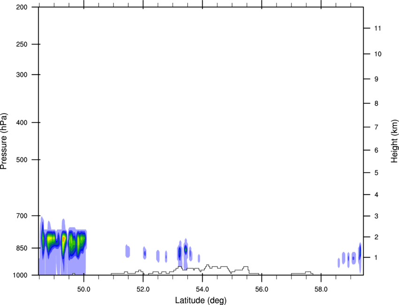Click the 1 km height label

coord(376,258)
